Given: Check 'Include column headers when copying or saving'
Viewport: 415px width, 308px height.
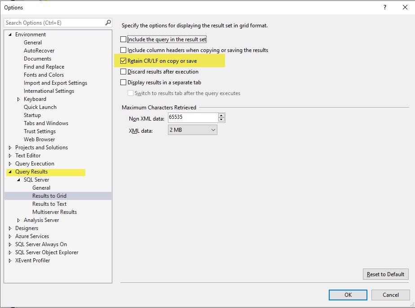Looking at the screenshot, I should (124, 50).
